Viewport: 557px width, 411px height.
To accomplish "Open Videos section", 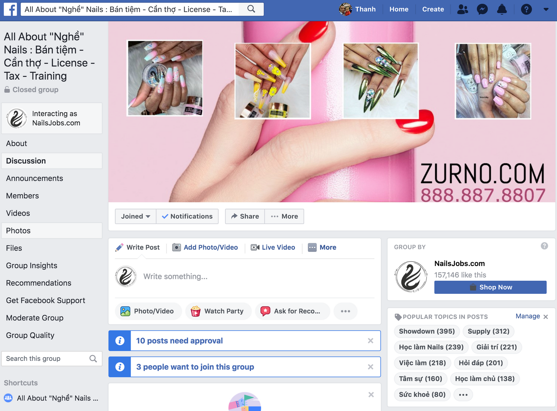I will pos(52,213).
